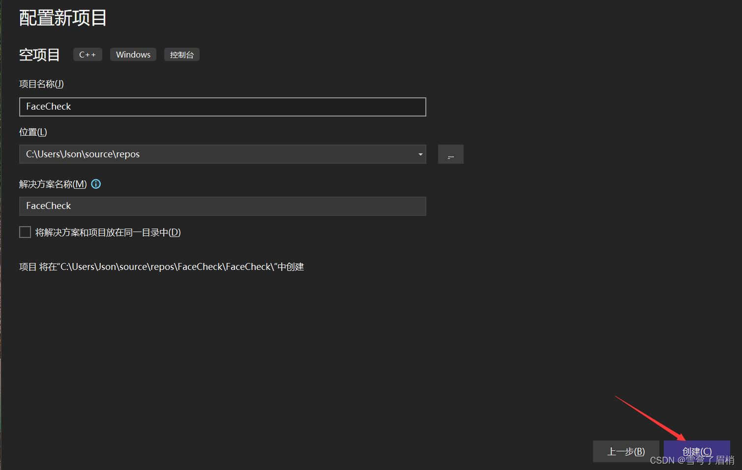The width and height of the screenshot is (742, 470).
Task: Click the Create (创建) button
Action: (697, 451)
